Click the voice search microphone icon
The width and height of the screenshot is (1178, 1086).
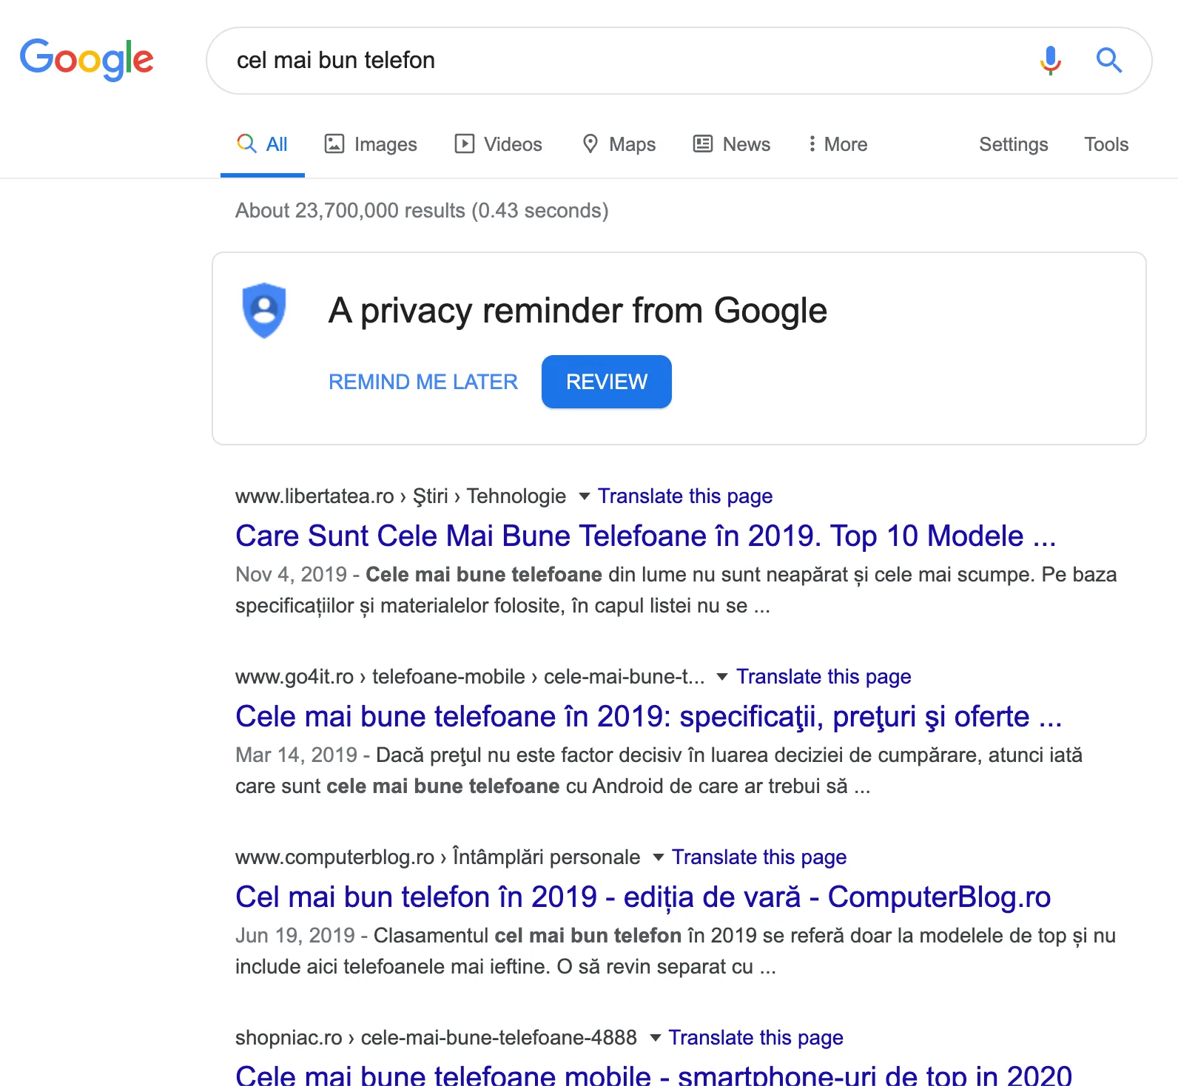(1050, 61)
